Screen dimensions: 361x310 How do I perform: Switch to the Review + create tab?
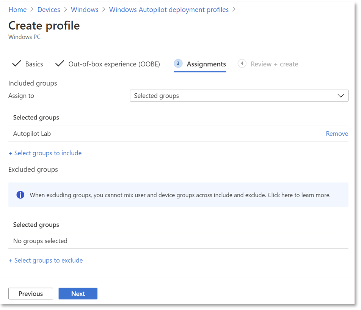point(274,64)
